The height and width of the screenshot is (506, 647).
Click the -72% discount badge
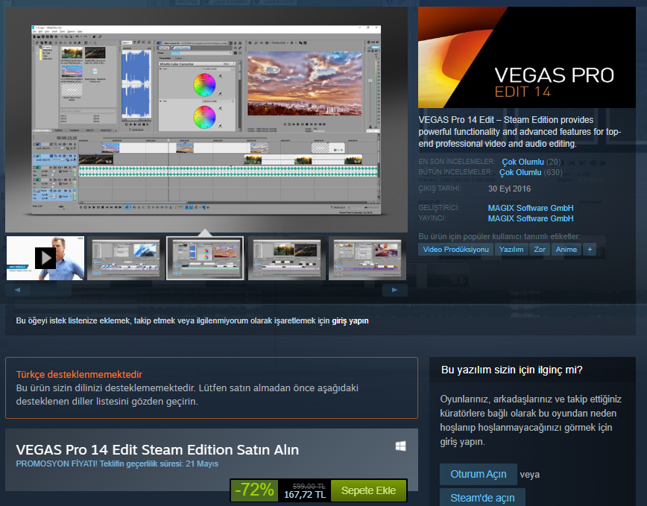254,490
